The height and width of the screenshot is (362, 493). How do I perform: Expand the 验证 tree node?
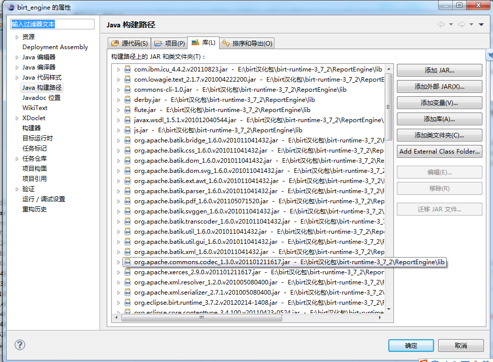point(17,189)
